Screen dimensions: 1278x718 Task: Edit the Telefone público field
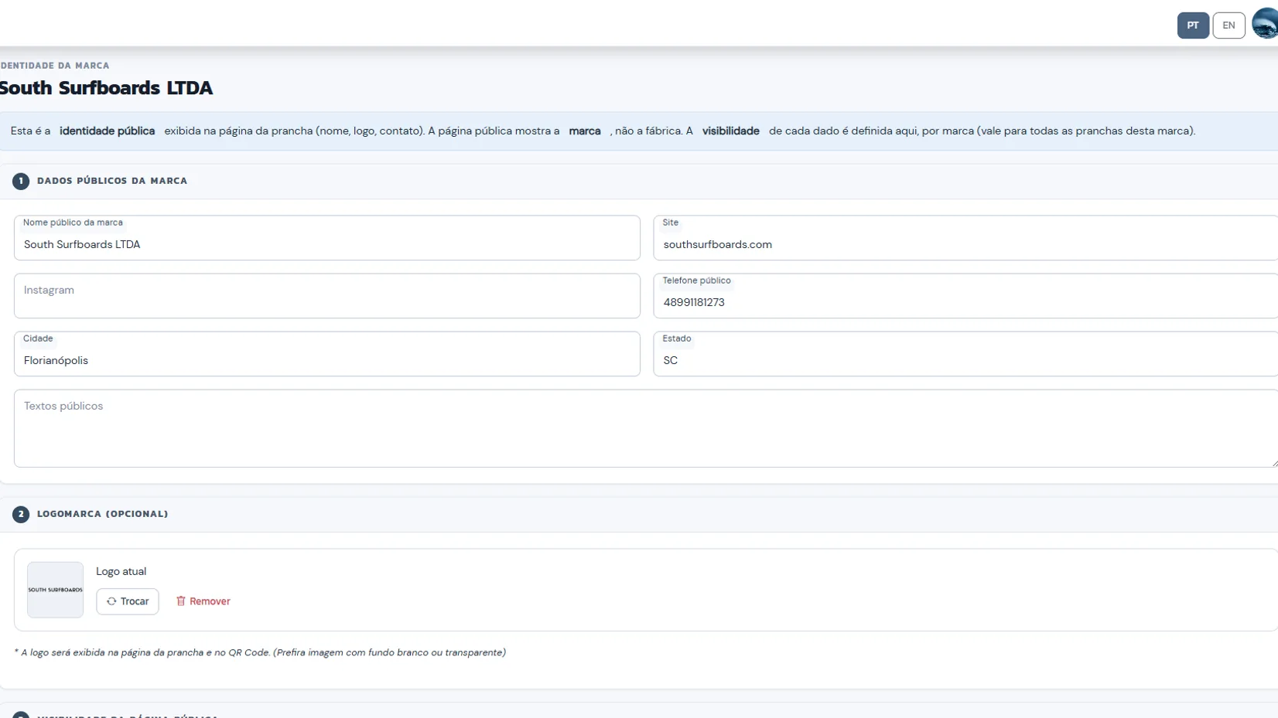965,296
